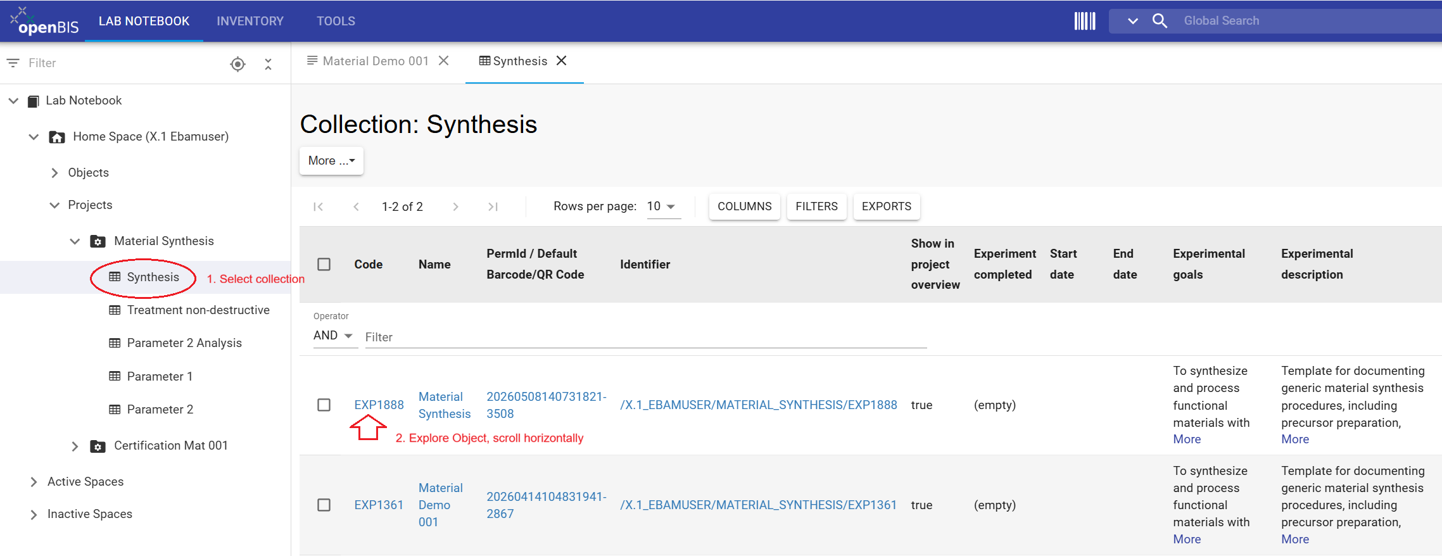Click the Home Space folder icon

[x=57, y=137]
